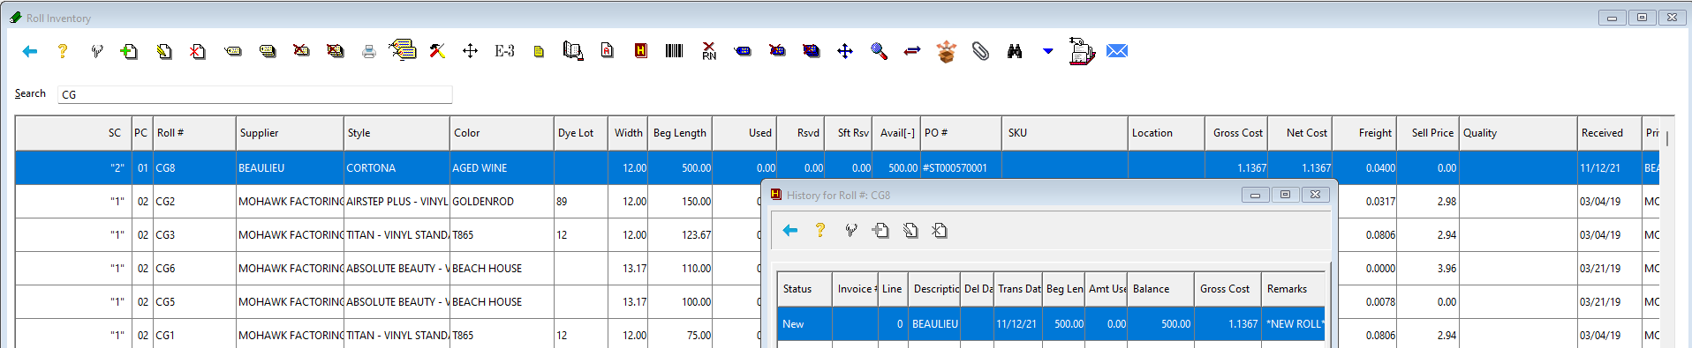Select the New status history row
Image resolution: width=1692 pixels, height=348 pixels.
tap(1051, 324)
